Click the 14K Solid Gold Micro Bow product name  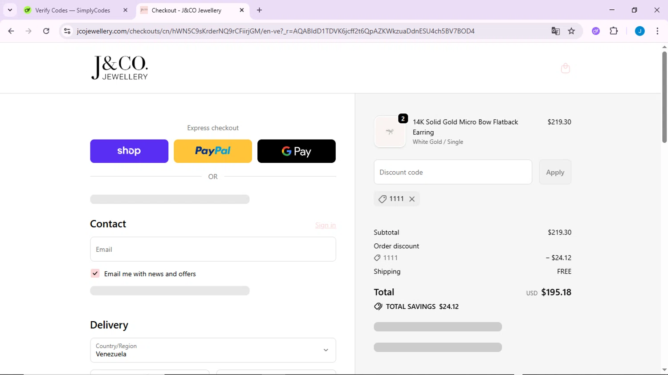(465, 127)
